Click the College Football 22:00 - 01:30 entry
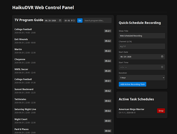The height and width of the screenshot is (134, 177). 63,81
